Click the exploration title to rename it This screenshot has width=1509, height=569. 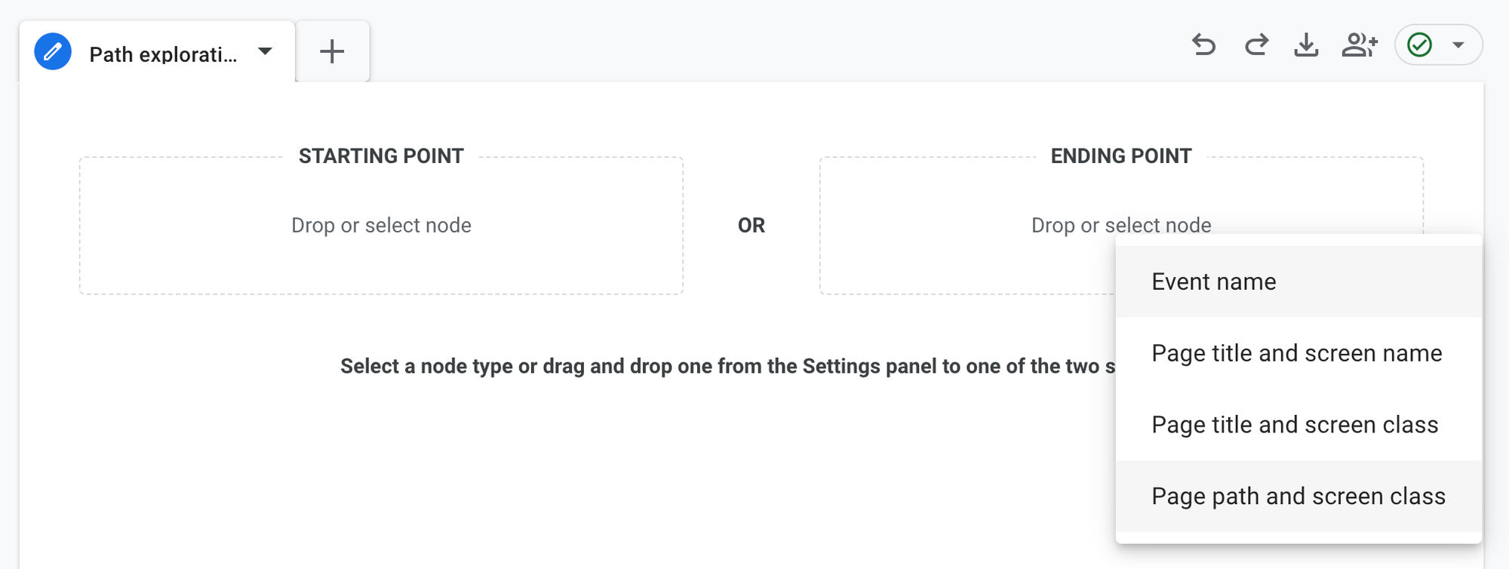[x=163, y=51]
